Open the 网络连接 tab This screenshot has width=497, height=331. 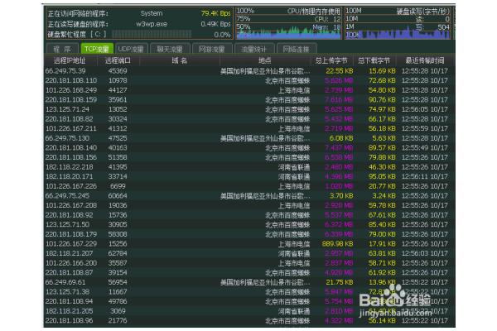294,50
